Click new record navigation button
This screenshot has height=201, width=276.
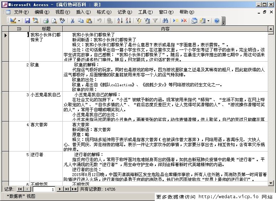click(74, 189)
